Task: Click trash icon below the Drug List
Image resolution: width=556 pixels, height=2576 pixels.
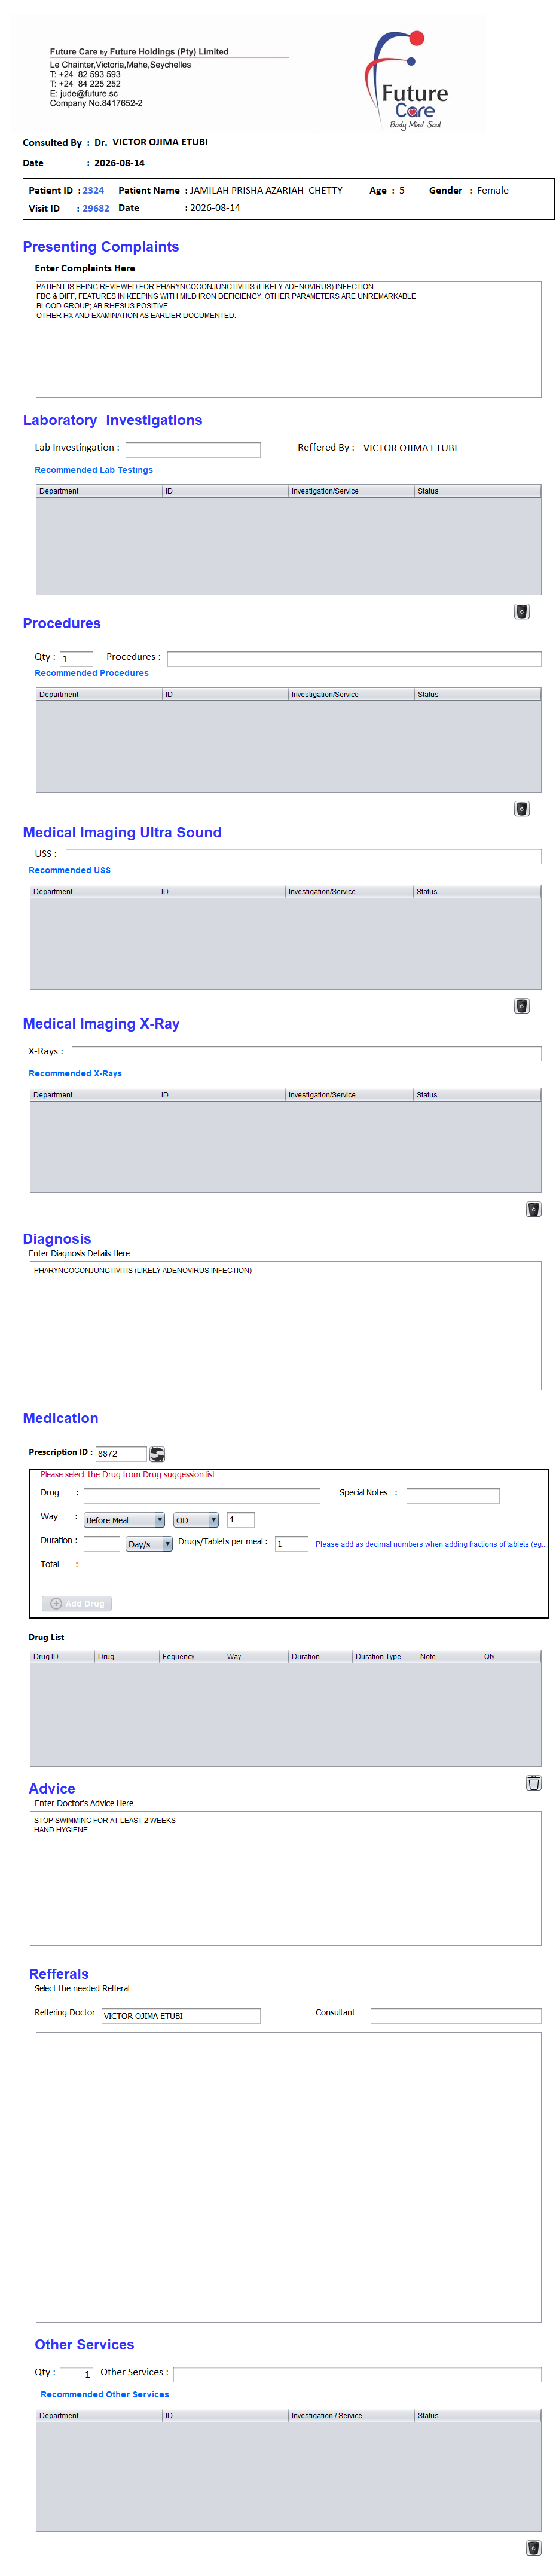Action: (x=533, y=1783)
